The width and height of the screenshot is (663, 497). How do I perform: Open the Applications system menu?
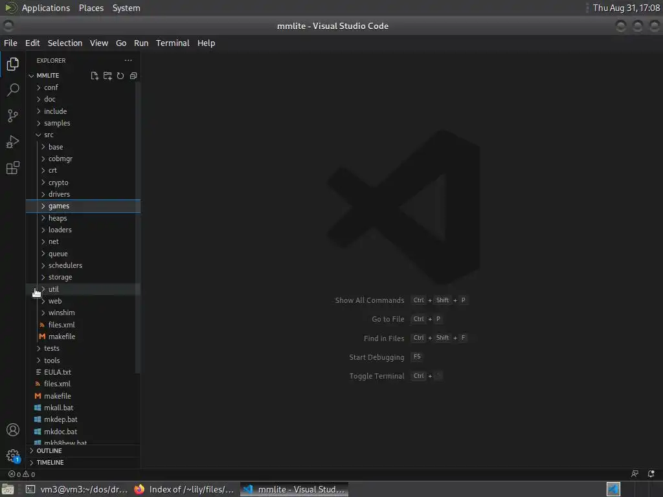coord(46,8)
